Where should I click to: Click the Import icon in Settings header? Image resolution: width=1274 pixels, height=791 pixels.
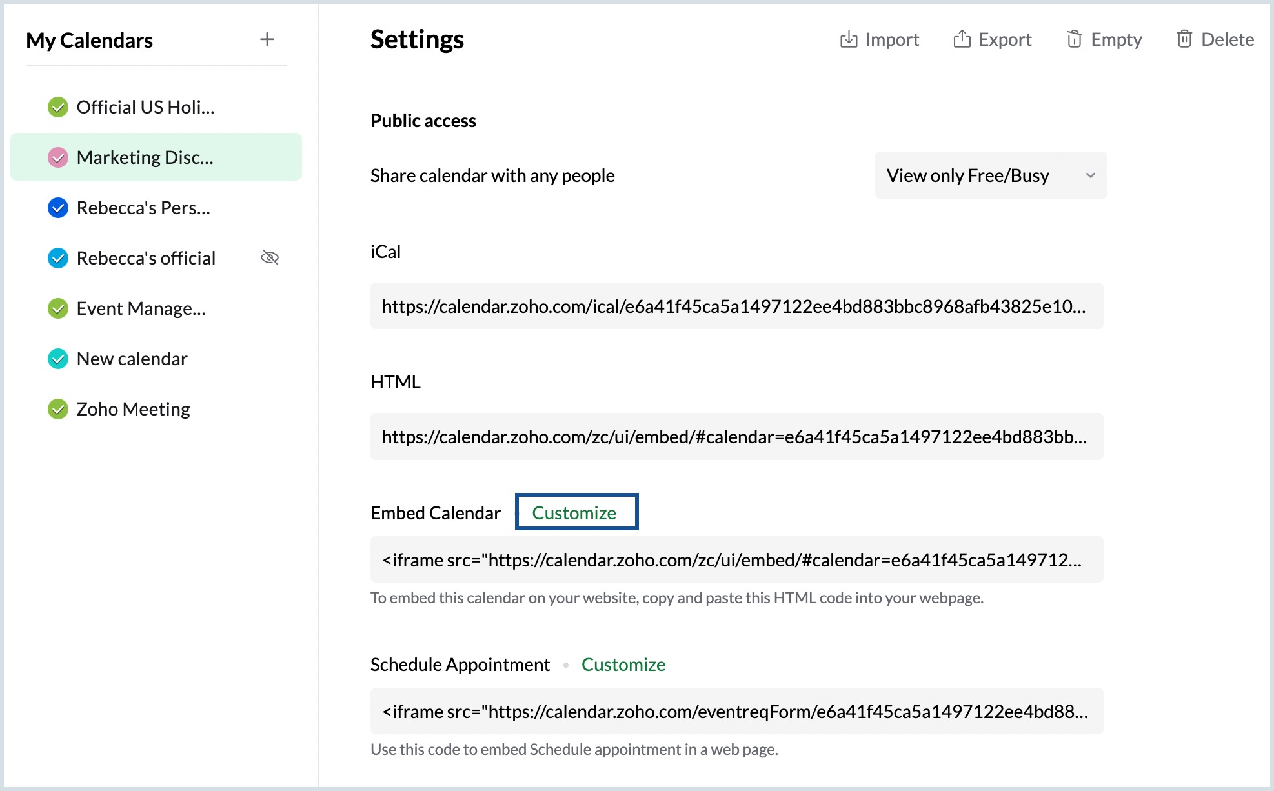pos(848,39)
